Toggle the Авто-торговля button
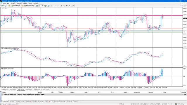 [29, 6]
